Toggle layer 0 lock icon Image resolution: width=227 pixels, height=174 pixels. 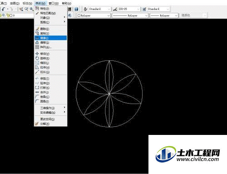8,15
